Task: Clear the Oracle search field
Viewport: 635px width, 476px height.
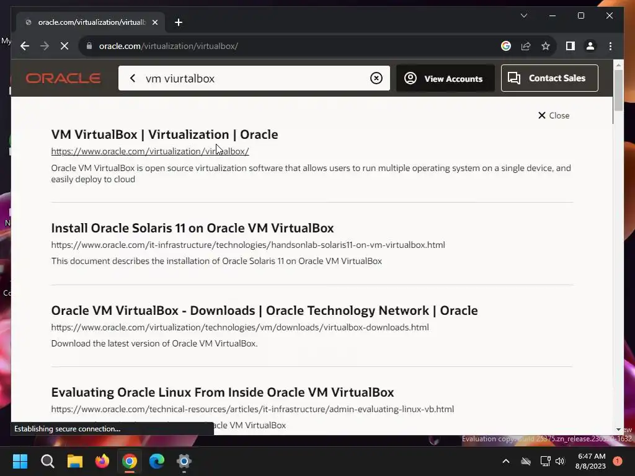Action: [376, 78]
